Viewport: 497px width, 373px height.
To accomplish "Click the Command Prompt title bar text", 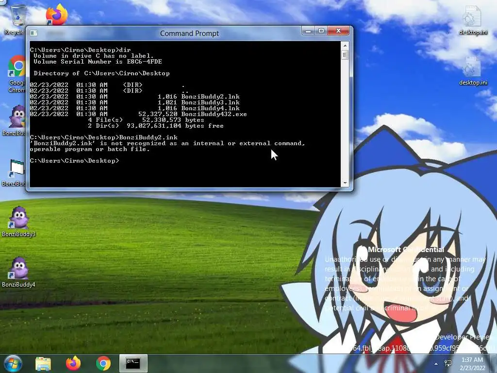I will [x=190, y=34].
